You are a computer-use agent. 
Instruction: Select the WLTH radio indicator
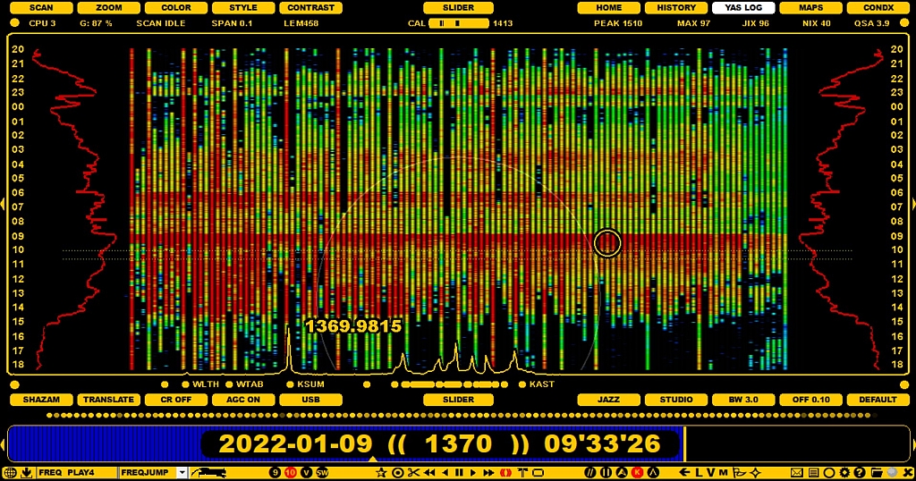tap(185, 384)
